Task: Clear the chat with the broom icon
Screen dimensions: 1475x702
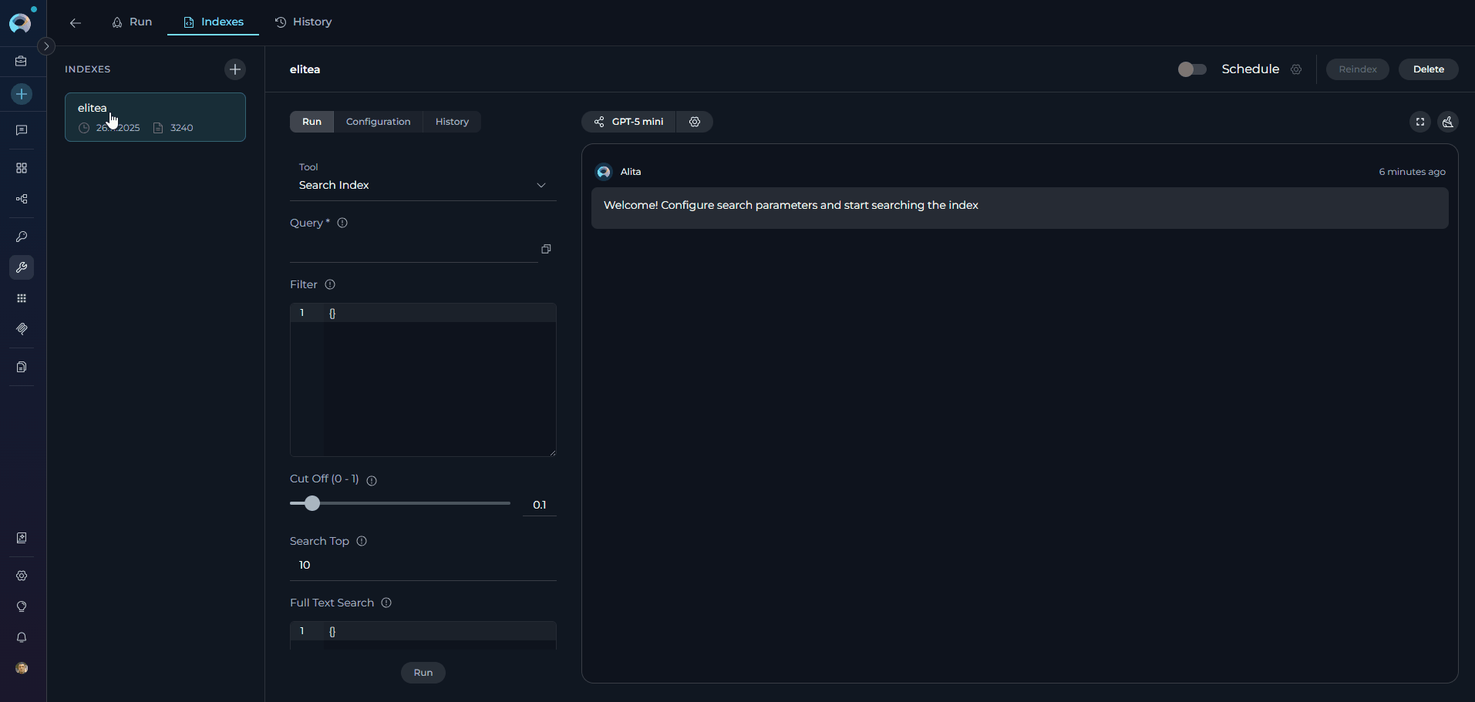Action: coord(1448,122)
